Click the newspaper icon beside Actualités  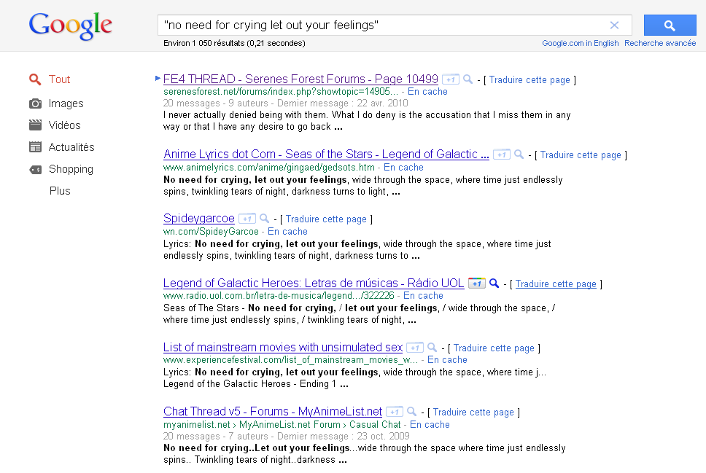35,147
